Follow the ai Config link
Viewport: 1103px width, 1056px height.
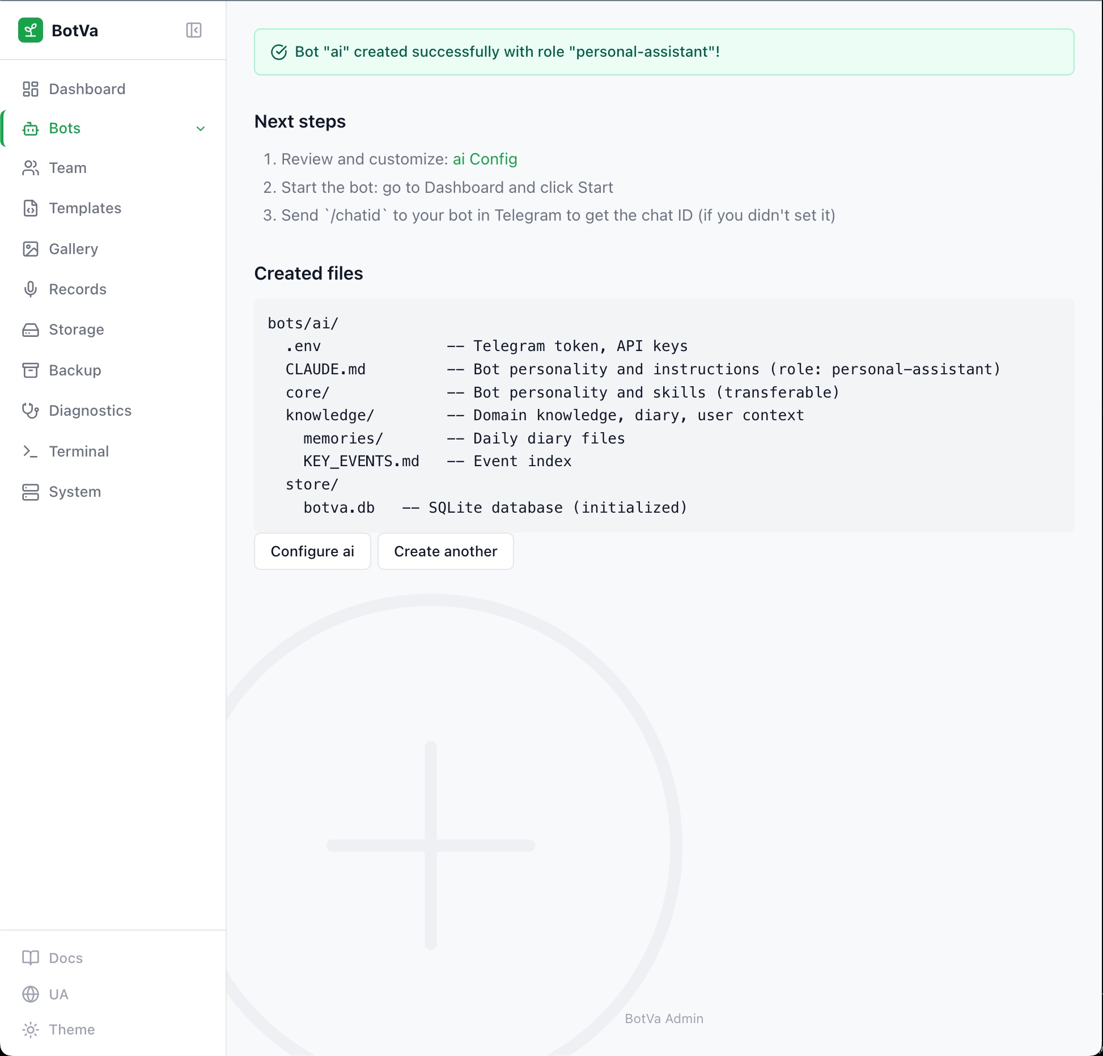point(485,159)
